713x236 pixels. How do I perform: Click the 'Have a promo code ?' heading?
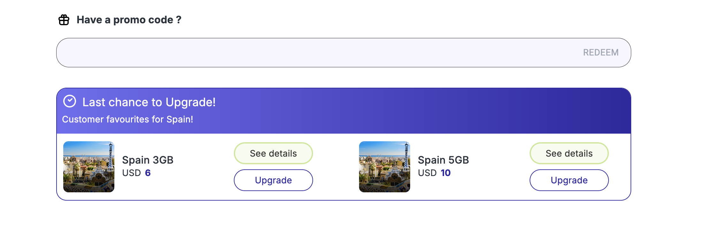(129, 20)
